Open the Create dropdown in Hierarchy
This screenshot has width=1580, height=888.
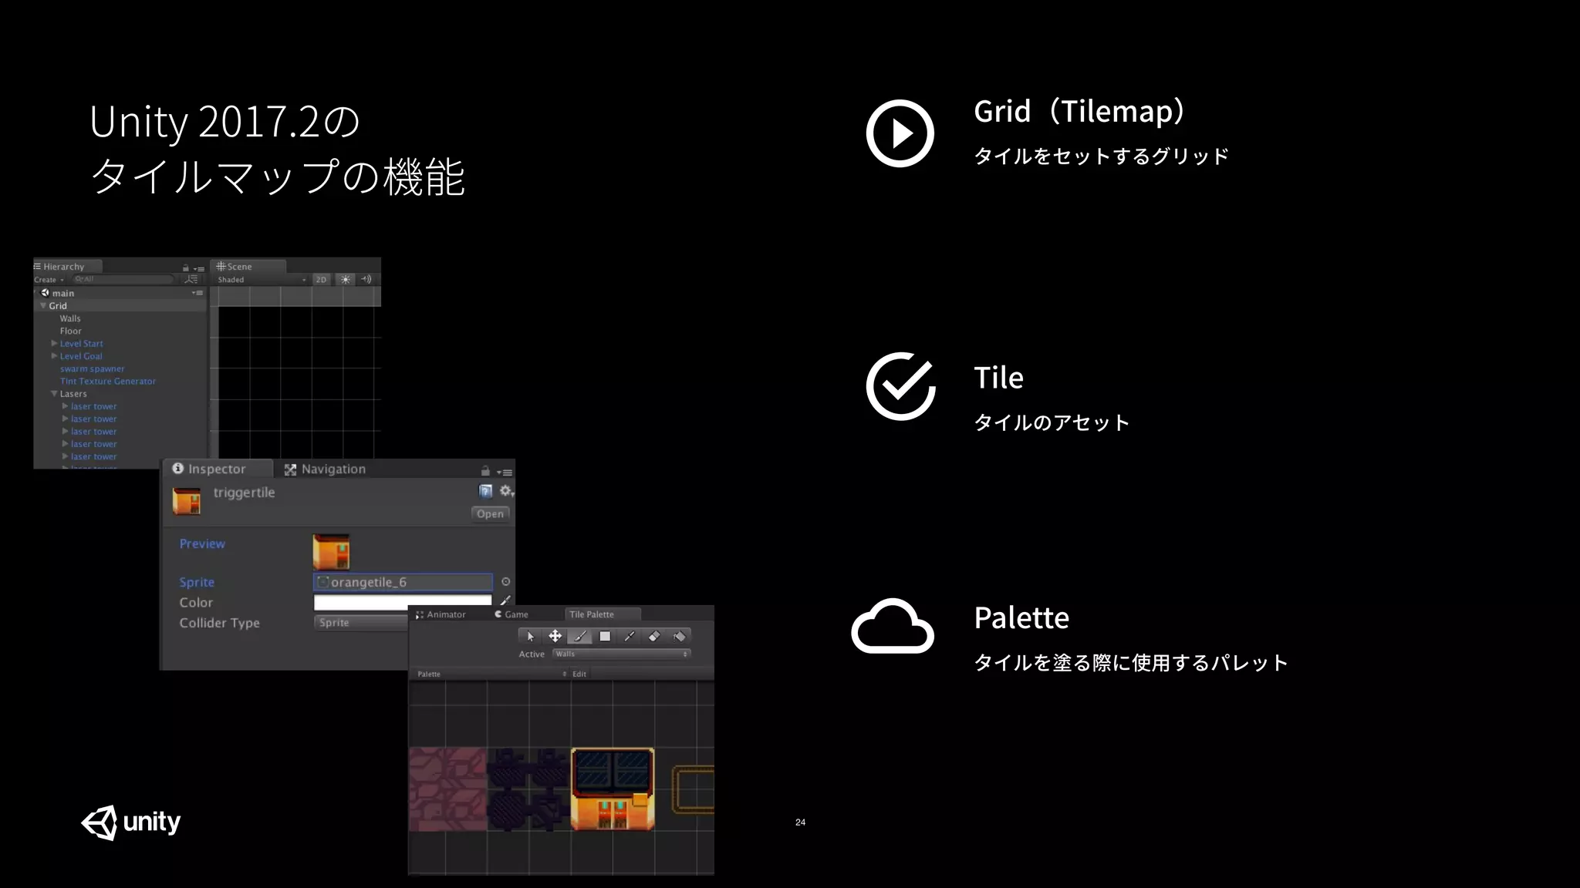tap(49, 280)
